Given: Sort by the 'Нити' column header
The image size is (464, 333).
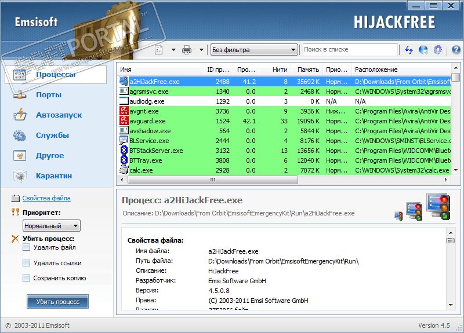Looking at the screenshot, I should pos(275,69).
